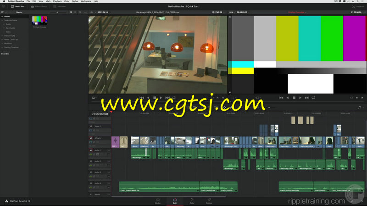Viewport: 367px width, 206px height.
Task: Mute the Audio 1 track speaker icon
Action: click(x=91, y=154)
